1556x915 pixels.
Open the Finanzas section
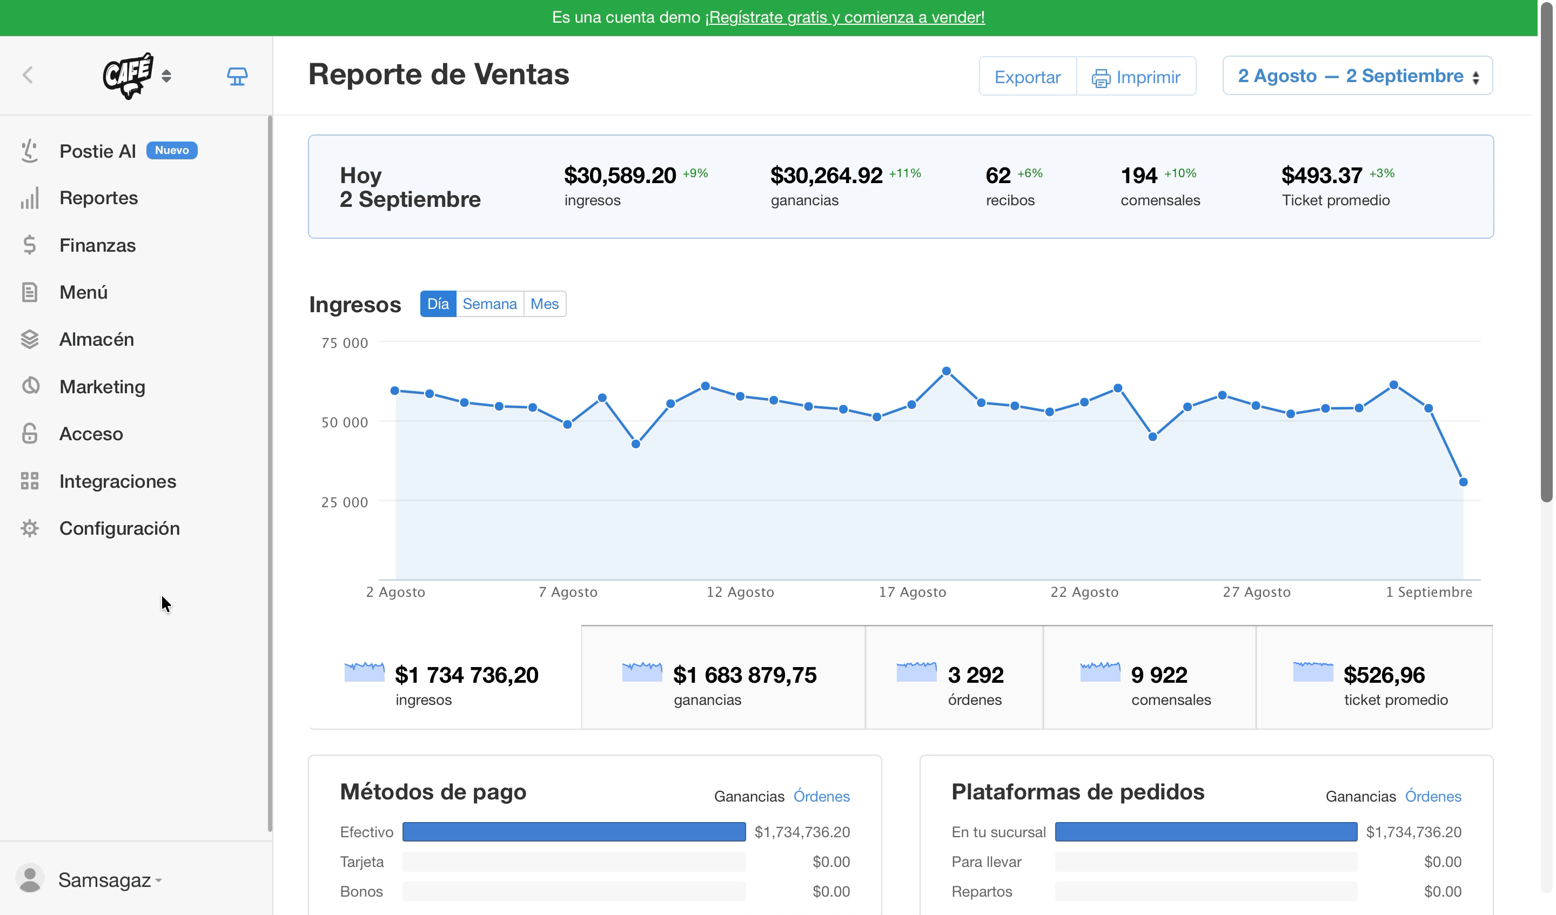98,245
